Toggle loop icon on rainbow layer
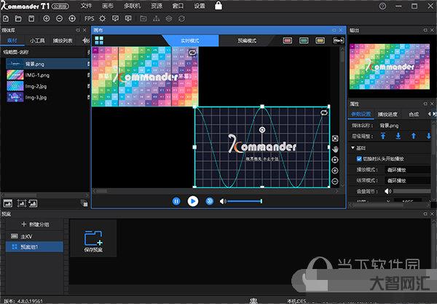The width and height of the screenshot is (437, 304). click(192, 52)
